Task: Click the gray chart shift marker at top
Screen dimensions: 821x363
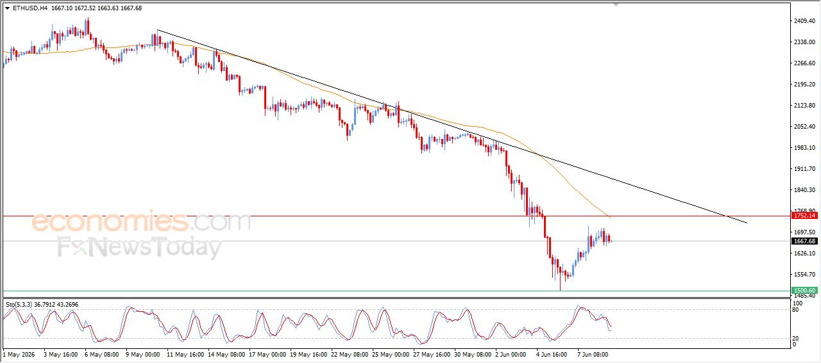Action: click(616, 5)
